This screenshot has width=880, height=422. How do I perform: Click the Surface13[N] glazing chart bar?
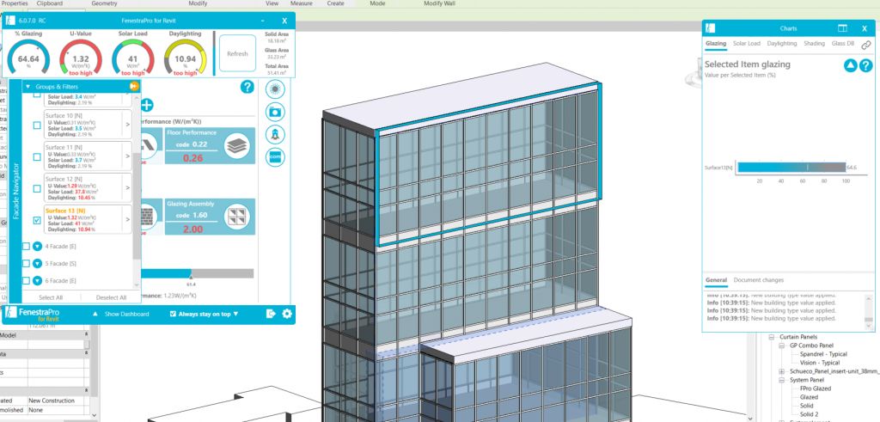coord(791,168)
